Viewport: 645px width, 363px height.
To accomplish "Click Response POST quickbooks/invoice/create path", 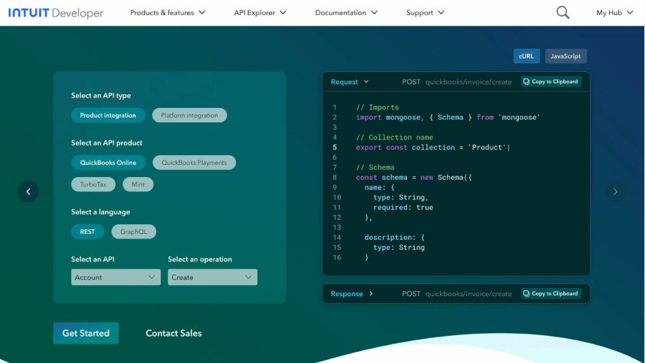I will [x=457, y=294].
